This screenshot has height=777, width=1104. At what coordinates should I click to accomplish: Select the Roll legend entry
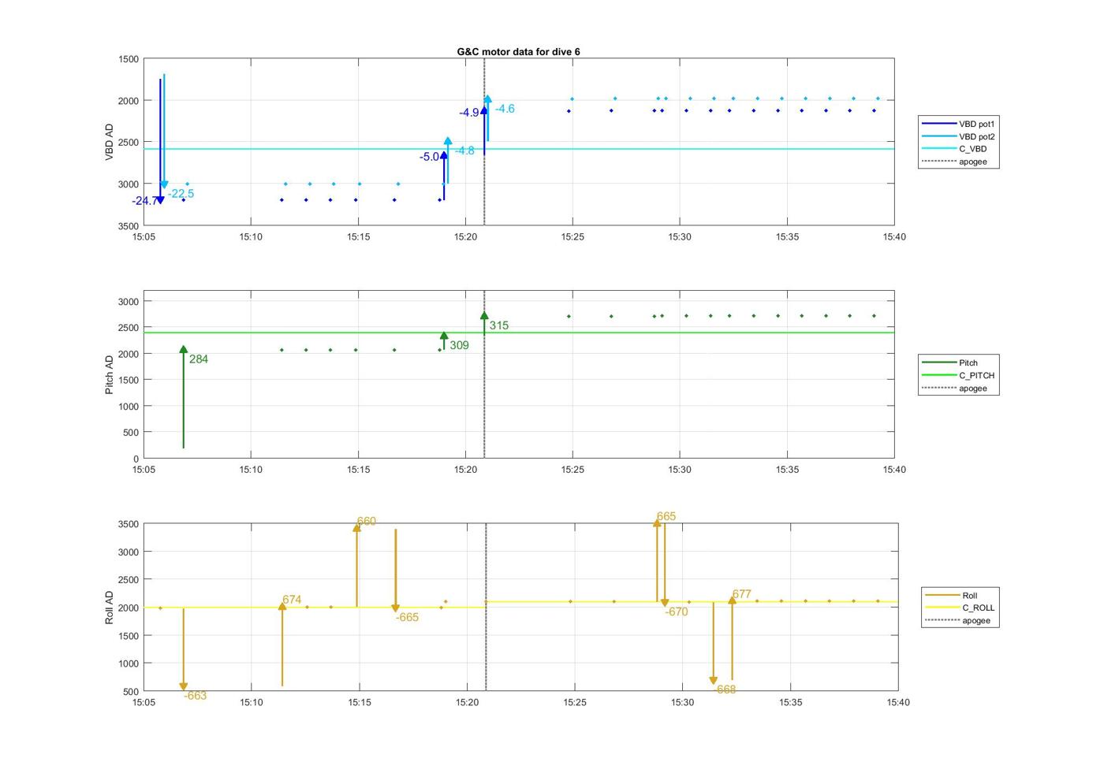point(951,595)
